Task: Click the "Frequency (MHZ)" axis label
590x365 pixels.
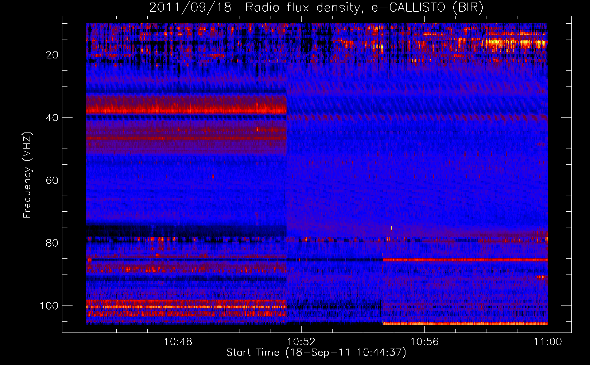Action: pos(27,175)
